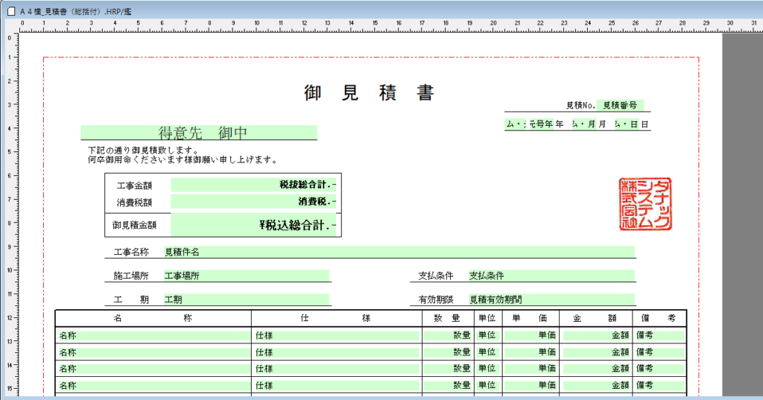The height and width of the screenshot is (400, 763).
Task: Click the 金 額 column header
Action: click(x=595, y=318)
